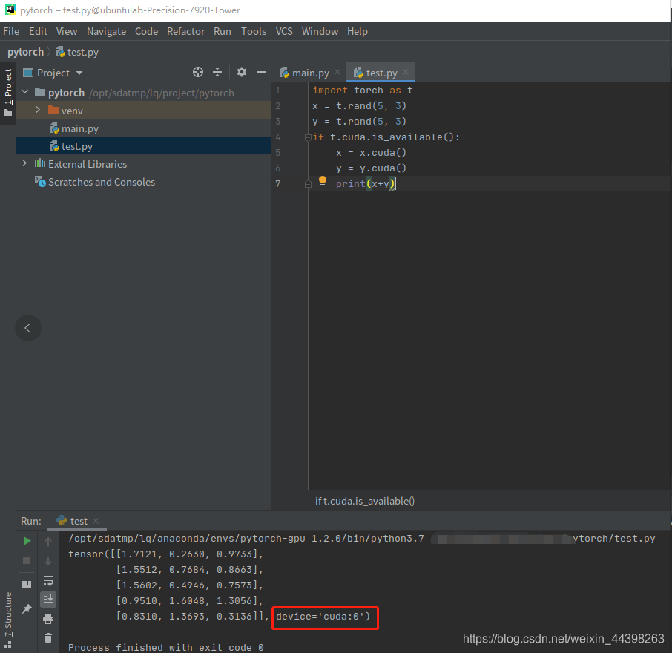Click gutter line number 1
The height and width of the screenshot is (653, 672).
(277, 91)
